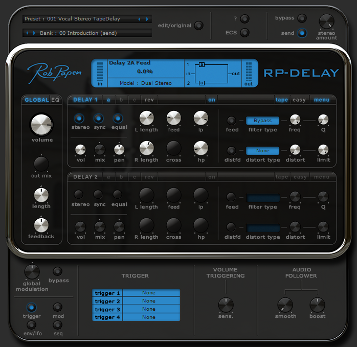Click the help question mark button
Viewport: 357px width, 347px height.
(x=245, y=19)
